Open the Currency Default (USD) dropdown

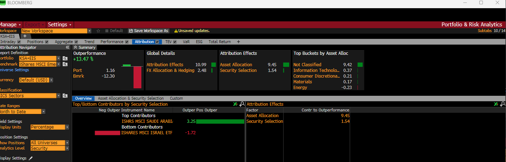click(36, 80)
